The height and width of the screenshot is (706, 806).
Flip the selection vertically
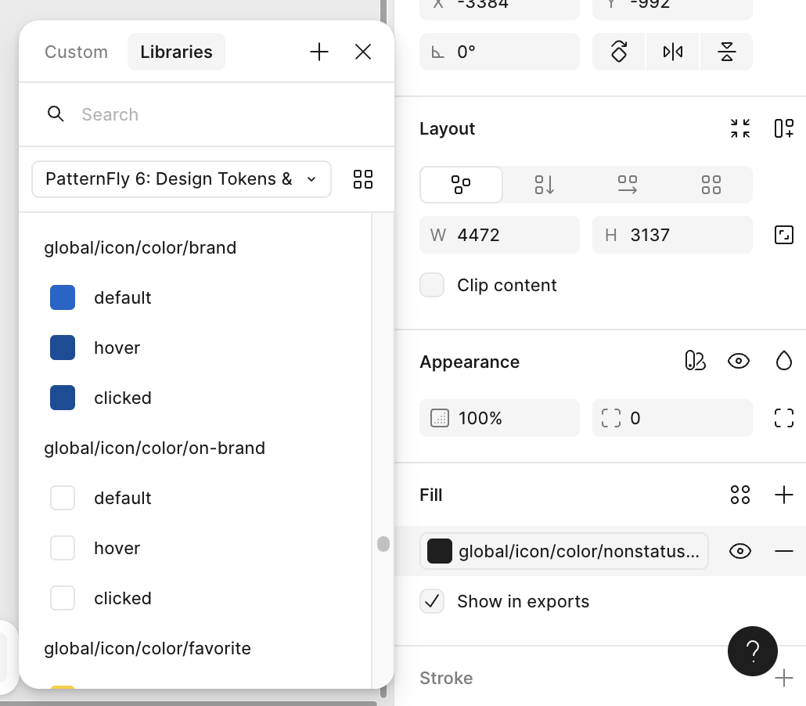tap(726, 52)
